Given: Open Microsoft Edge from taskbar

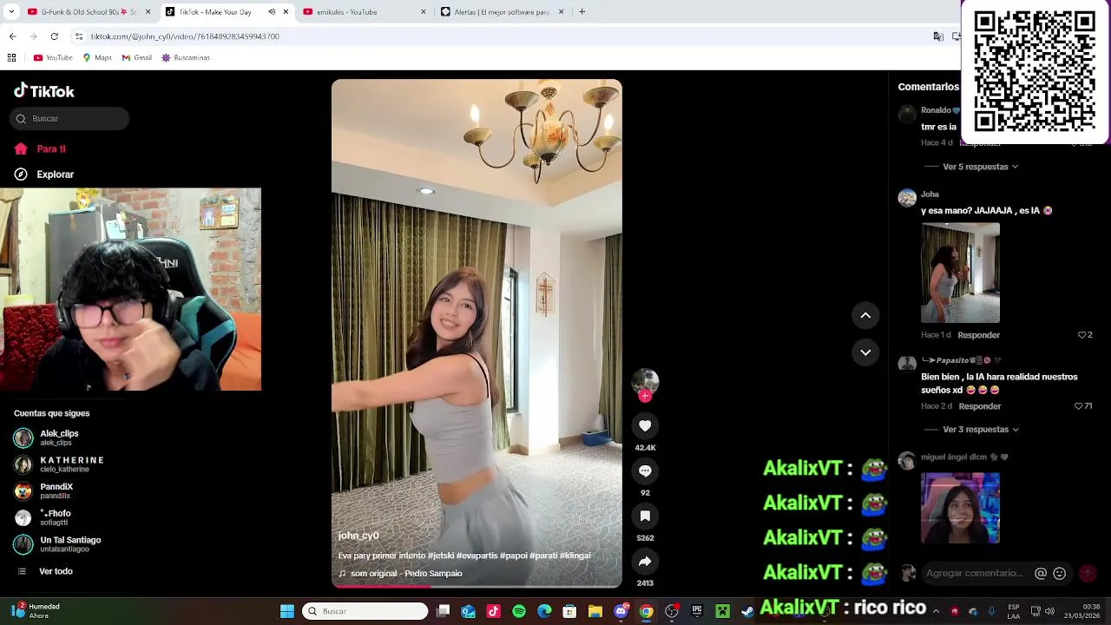Looking at the screenshot, I should tap(544, 611).
